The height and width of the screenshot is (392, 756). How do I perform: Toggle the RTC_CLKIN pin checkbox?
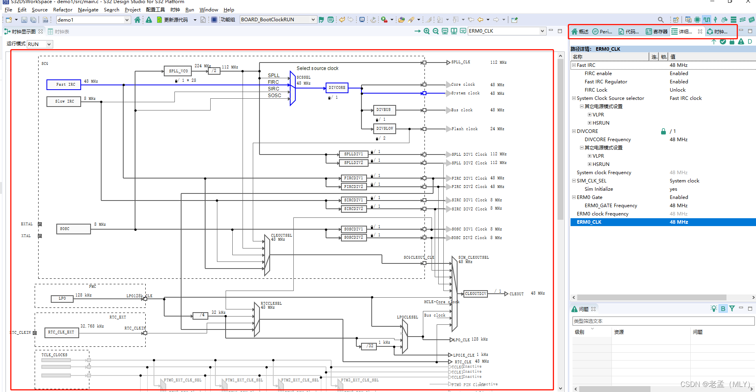coord(35,333)
